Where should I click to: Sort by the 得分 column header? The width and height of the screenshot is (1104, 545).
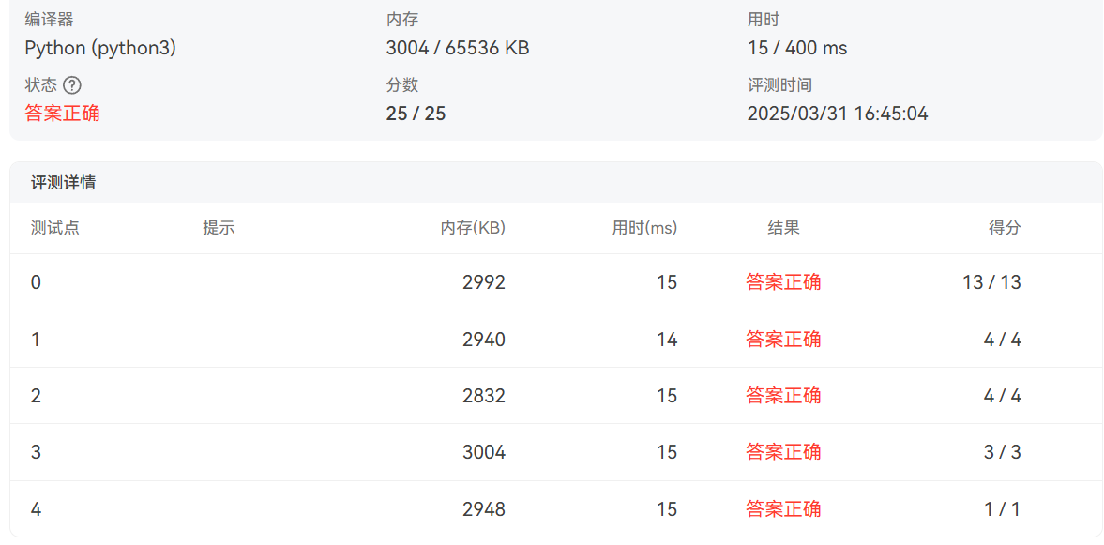[x=1007, y=227]
